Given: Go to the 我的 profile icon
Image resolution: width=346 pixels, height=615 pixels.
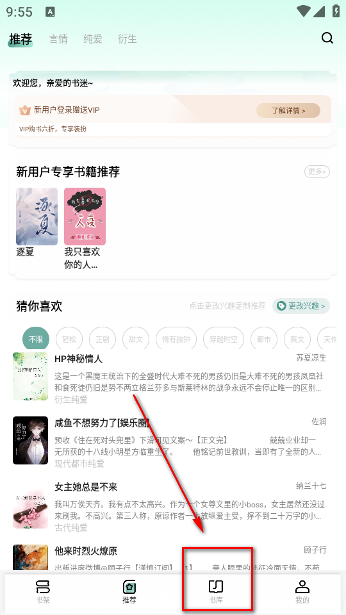Looking at the screenshot, I should point(302,587).
